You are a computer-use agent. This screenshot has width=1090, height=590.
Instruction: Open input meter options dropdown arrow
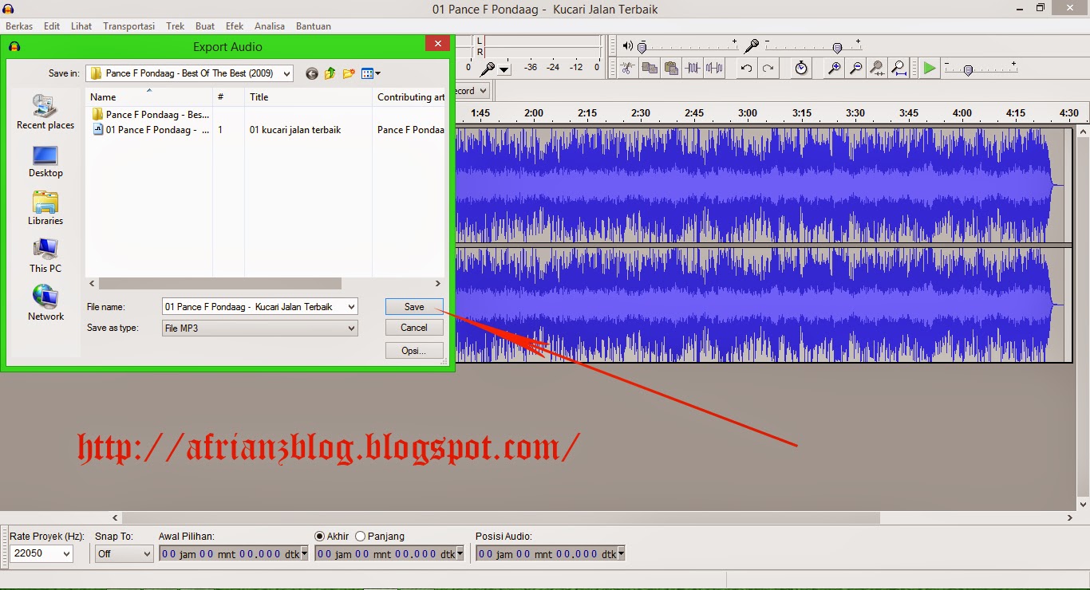tap(504, 70)
